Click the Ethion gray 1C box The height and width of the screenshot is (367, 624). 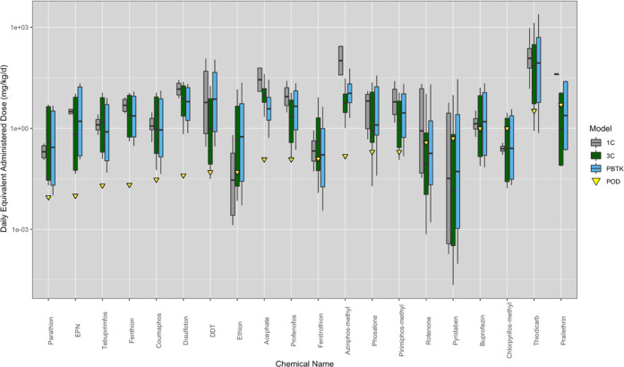233,184
